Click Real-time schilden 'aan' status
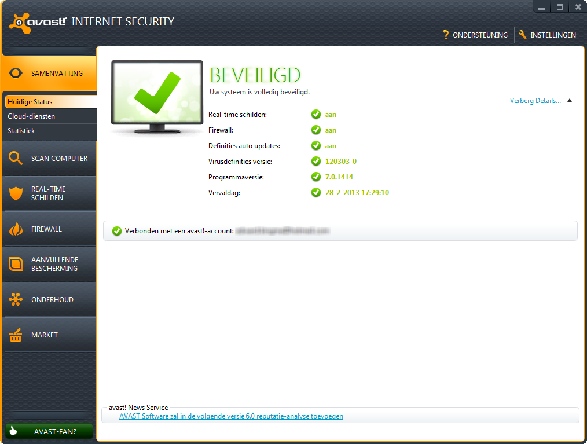Viewport: 587px width, 444px height. point(331,115)
